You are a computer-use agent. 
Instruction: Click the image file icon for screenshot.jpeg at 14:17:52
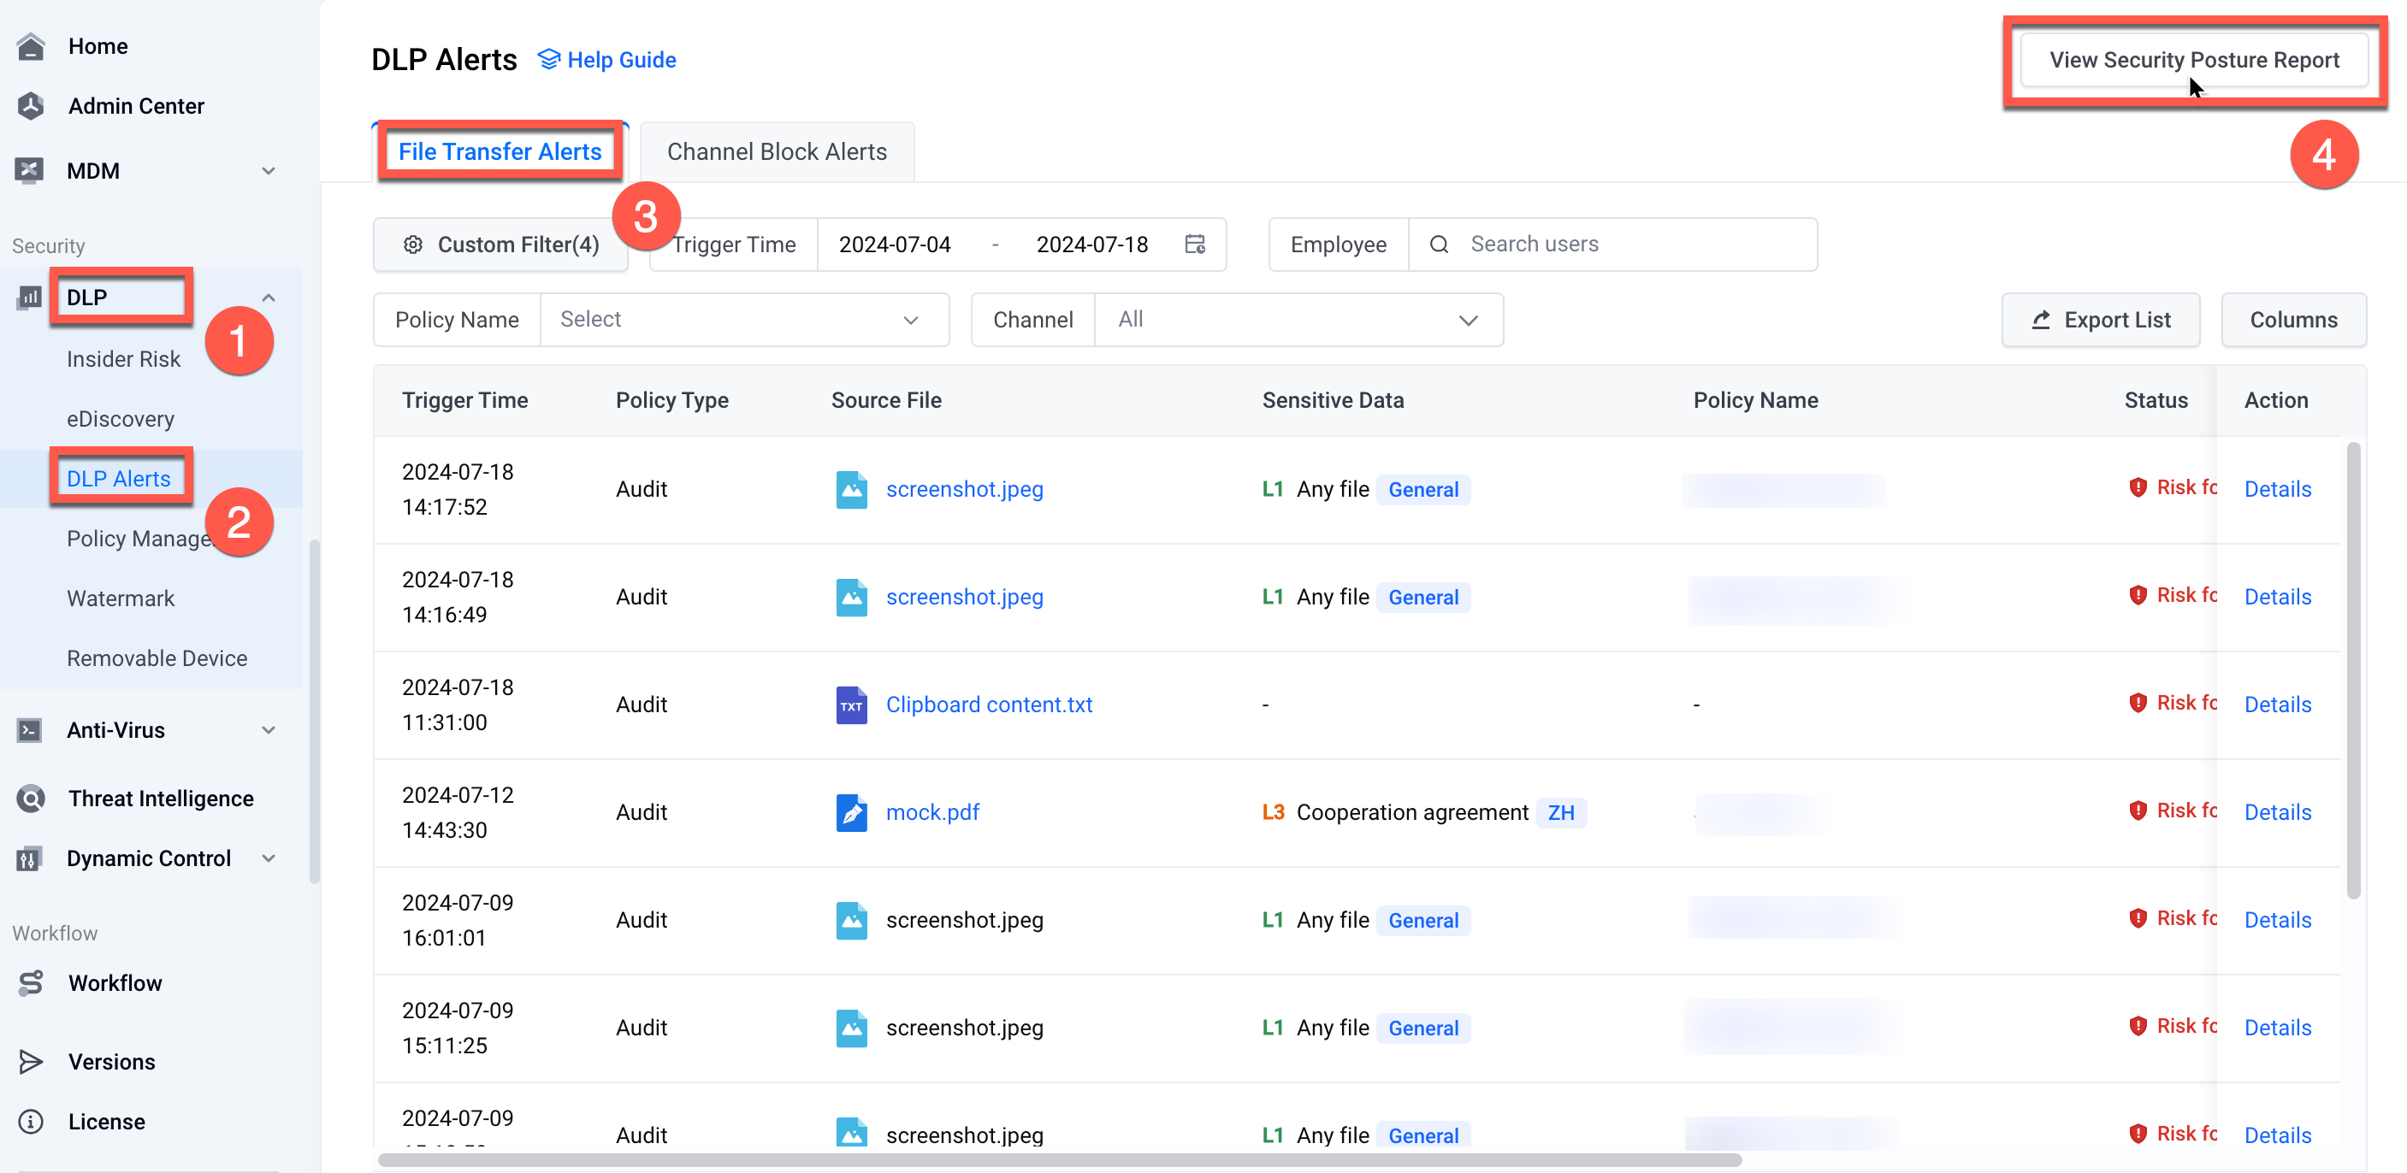click(x=851, y=489)
